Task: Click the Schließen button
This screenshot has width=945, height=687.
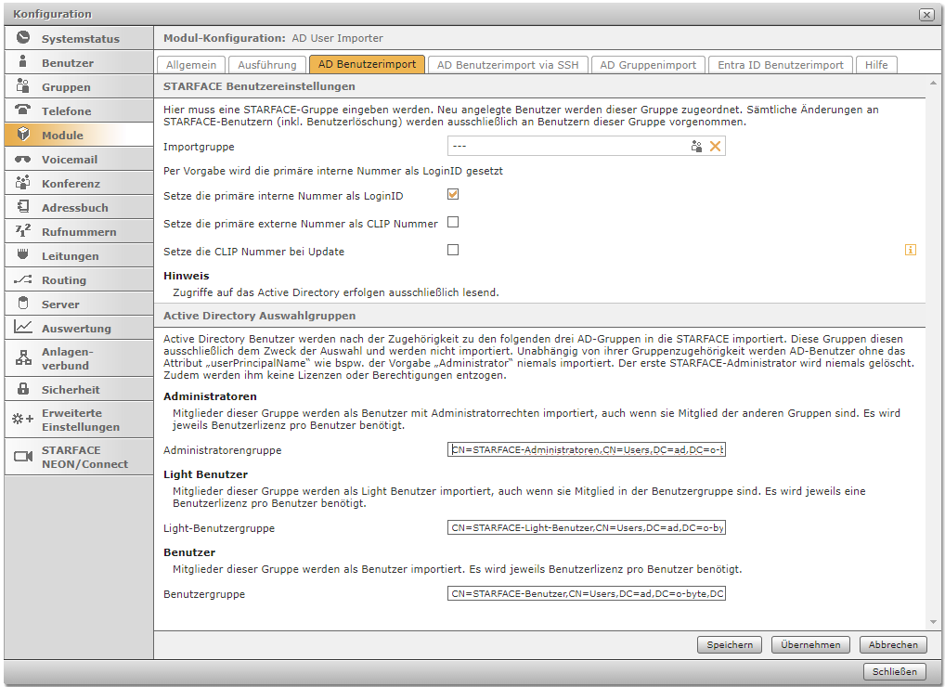Action: click(x=894, y=671)
